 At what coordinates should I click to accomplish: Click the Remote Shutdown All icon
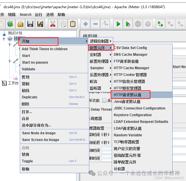tap(180, 24)
